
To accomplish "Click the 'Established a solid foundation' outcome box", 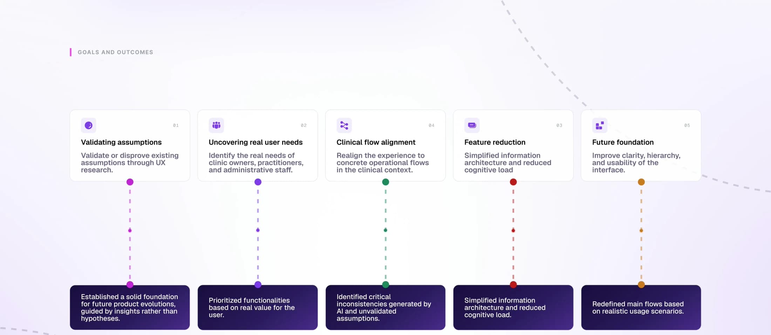I will tap(130, 307).
